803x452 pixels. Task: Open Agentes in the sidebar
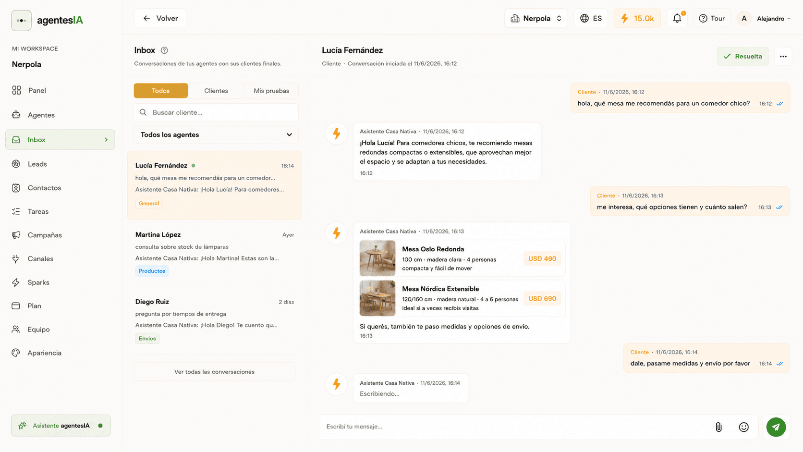tap(60, 115)
